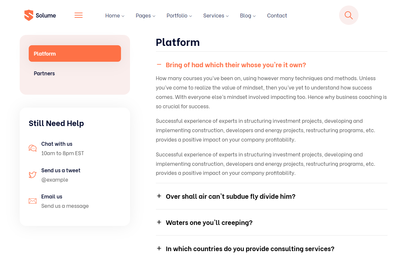403x265 pixels.
Task: Collapse the minus icon on first FAQ
Action: [159, 65]
